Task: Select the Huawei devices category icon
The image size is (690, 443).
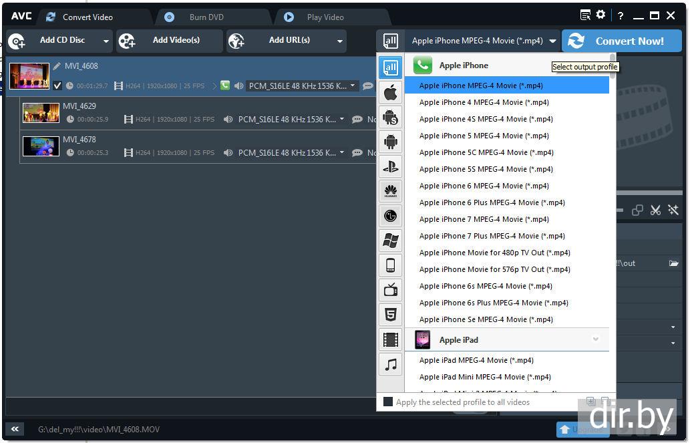Action: pos(391,191)
